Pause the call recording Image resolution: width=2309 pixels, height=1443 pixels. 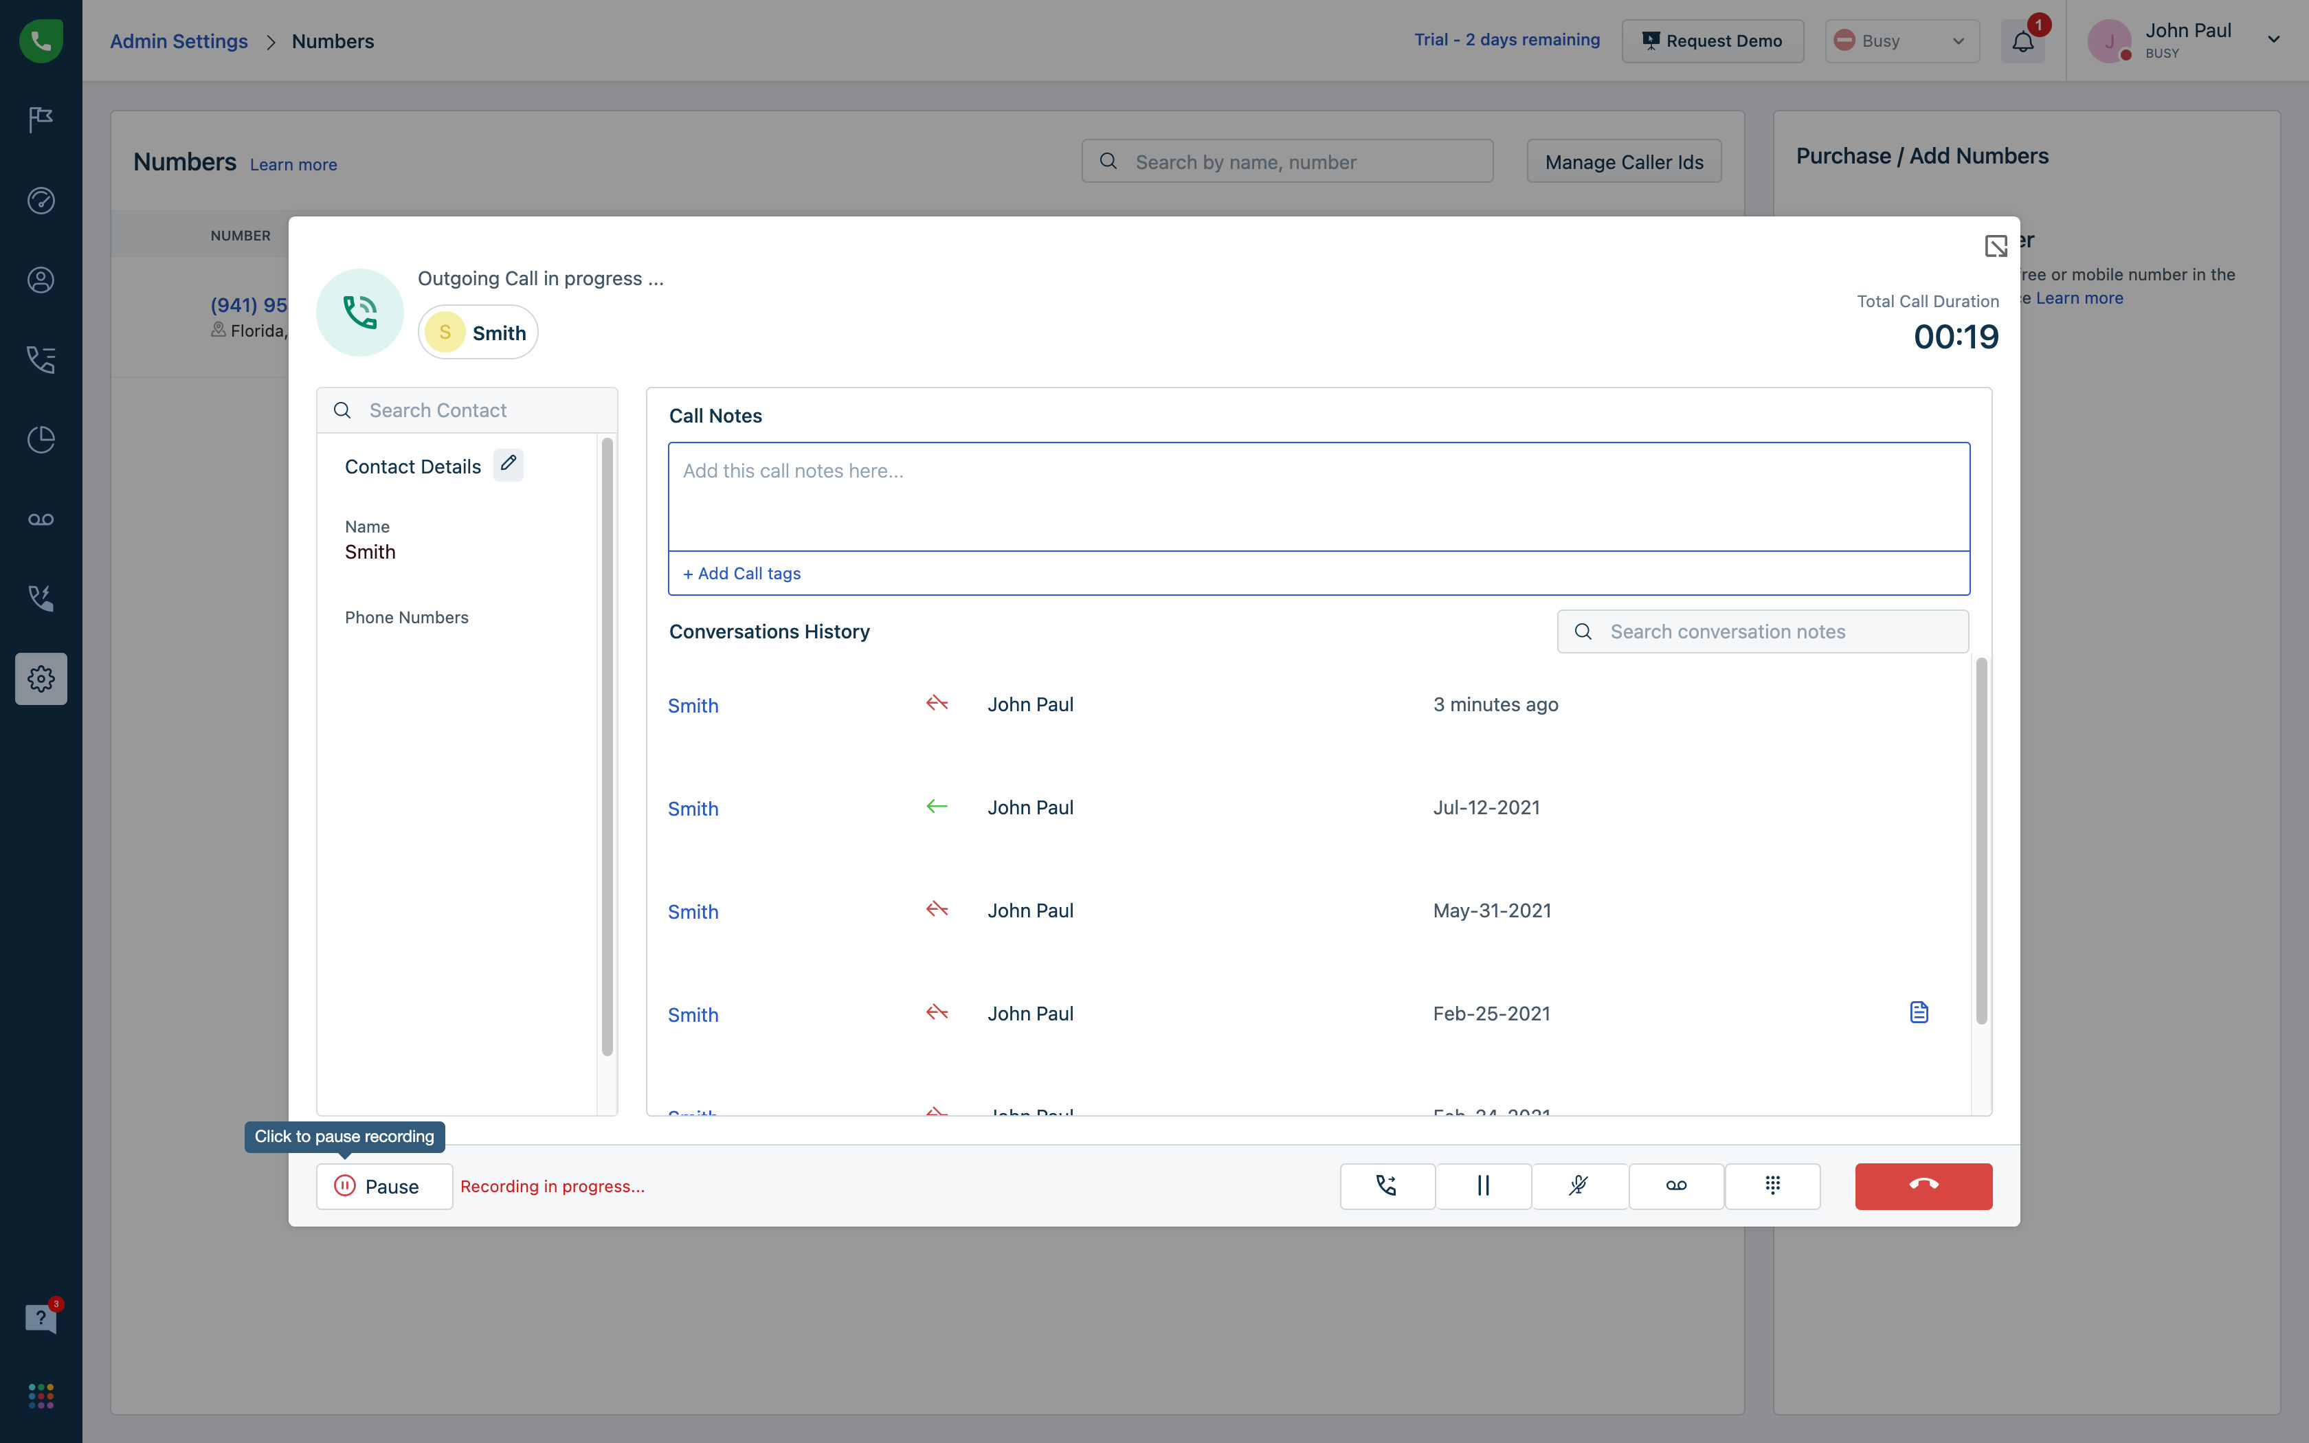385,1186
